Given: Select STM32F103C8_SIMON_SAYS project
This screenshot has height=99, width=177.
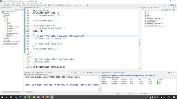Looking at the screenshot, I should pyautogui.click(x=11, y=45).
